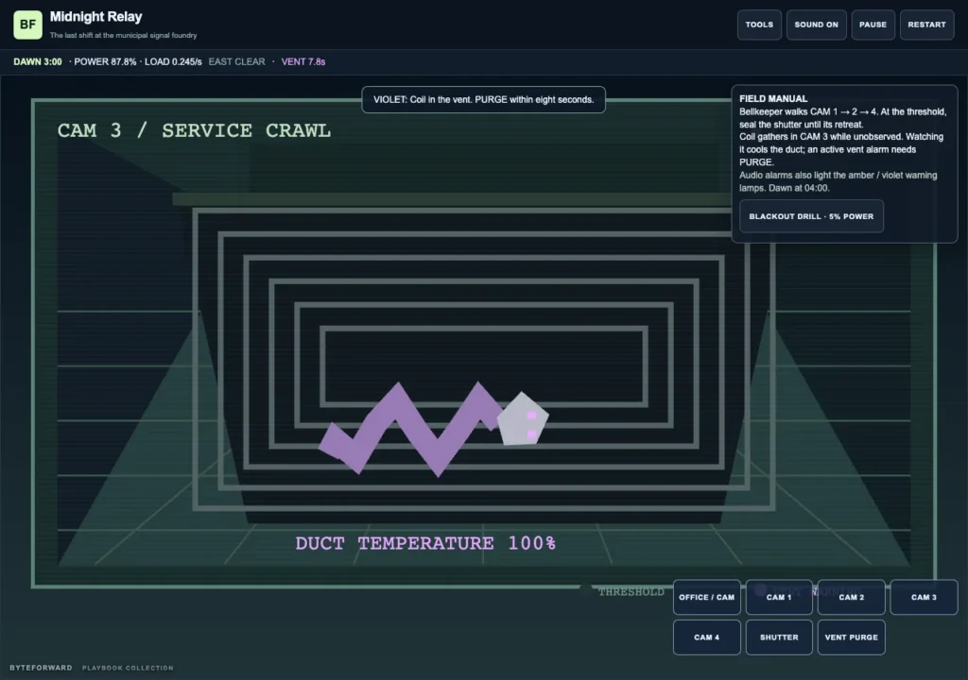This screenshot has height=680, width=968.
Task: Click the Coil's grey head
Action: pyautogui.click(x=522, y=419)
